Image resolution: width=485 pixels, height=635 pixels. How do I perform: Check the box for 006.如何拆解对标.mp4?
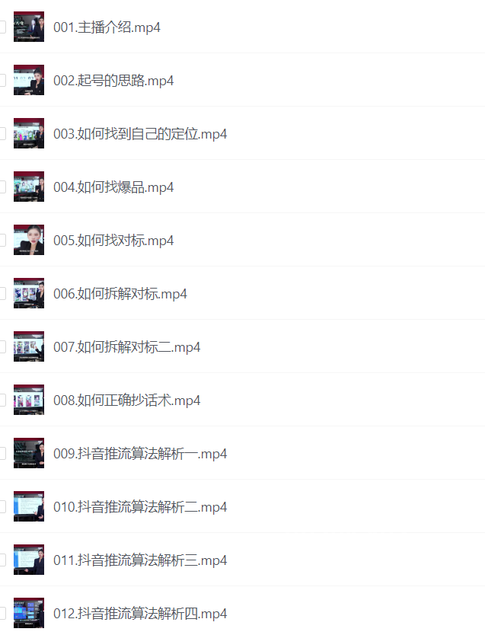(x=2, y=293)
